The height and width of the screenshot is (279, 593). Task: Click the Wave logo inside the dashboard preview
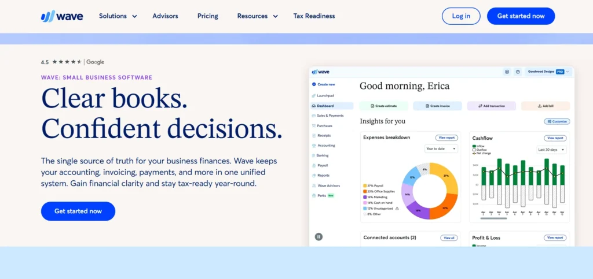pos(321,72)
